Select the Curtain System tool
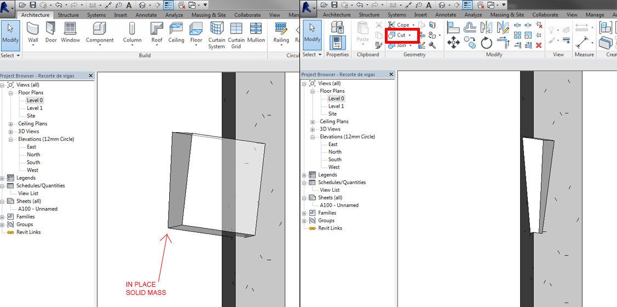617x307 pixels. point(217,35)
